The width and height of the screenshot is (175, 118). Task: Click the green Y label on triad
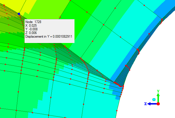coord(159,91)
